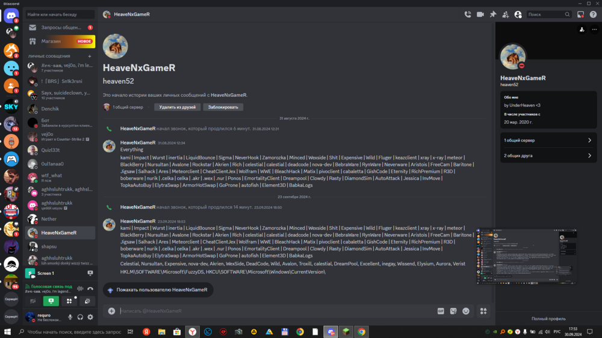
Task: Open 'Find or start a conversation' box
Action: coord(60,14)
